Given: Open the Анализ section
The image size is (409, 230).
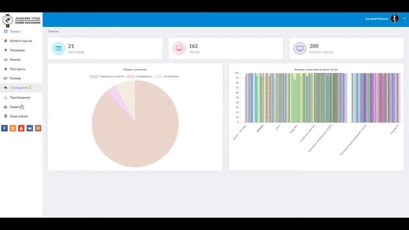Looking at the screenshot, I should 15,59.
